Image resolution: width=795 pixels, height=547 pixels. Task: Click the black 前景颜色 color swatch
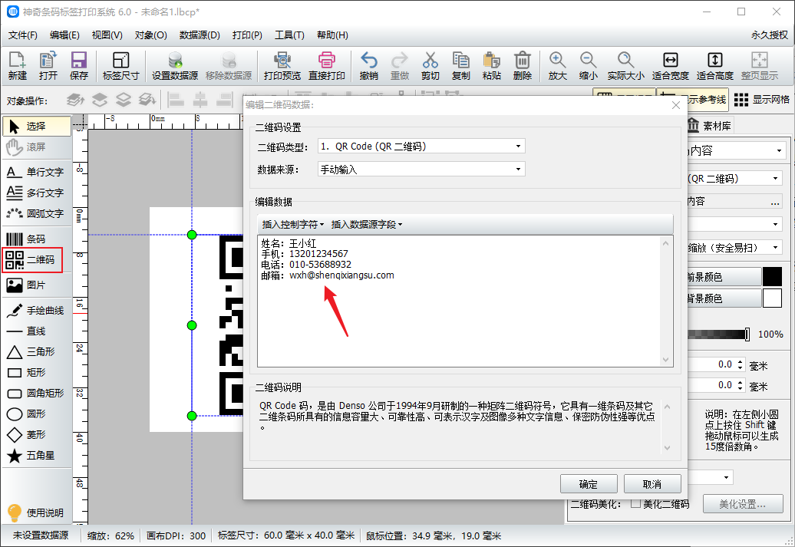click(771, 277)
